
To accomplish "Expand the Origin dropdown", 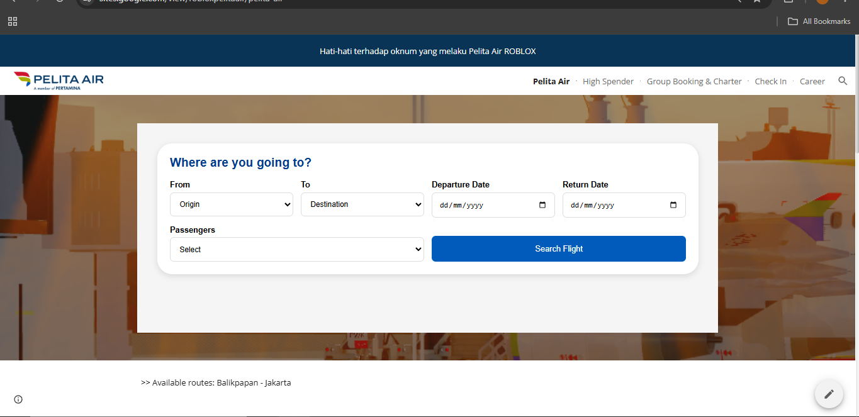I will click(x=232, y=204).
